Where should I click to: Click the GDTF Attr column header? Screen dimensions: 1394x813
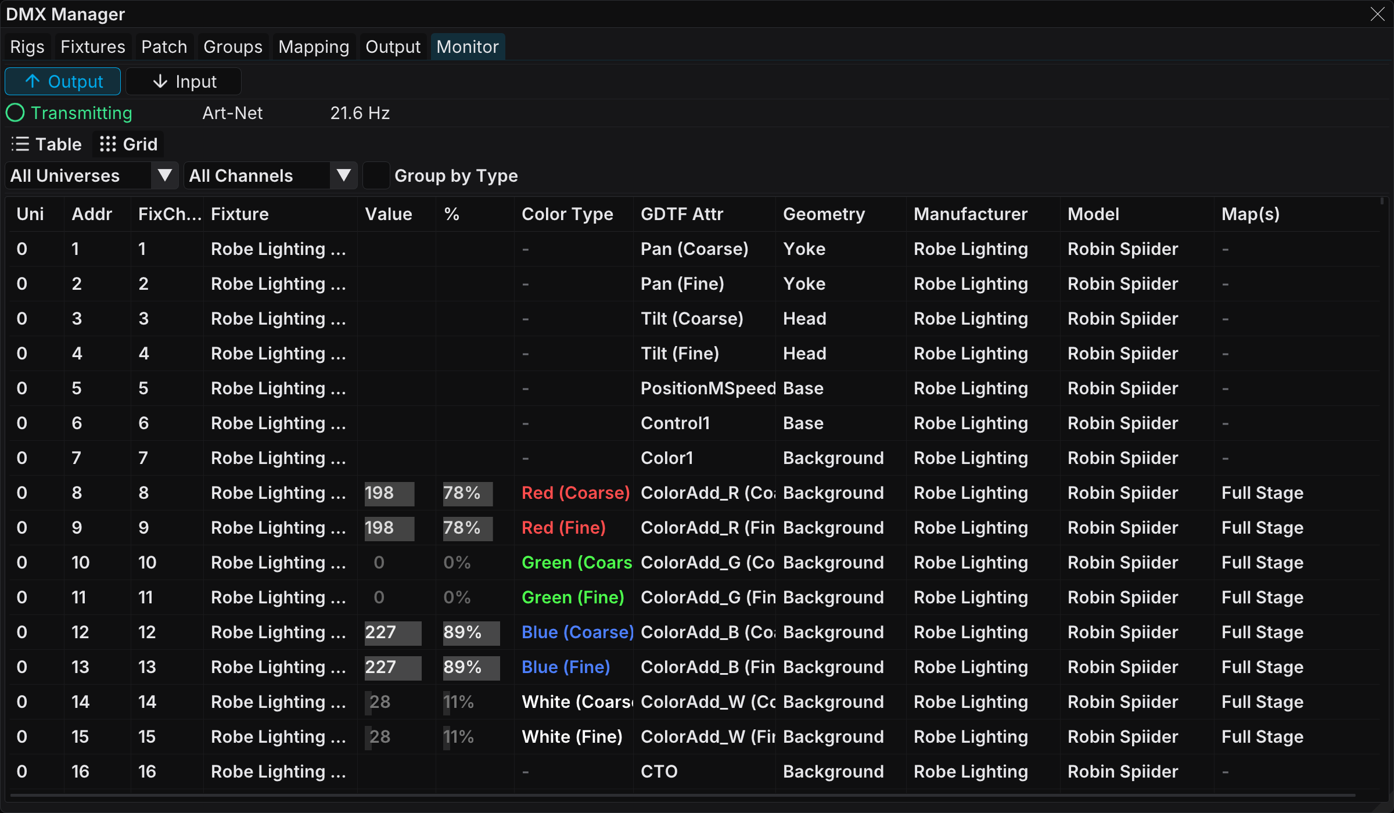click(x=682, y=214)
